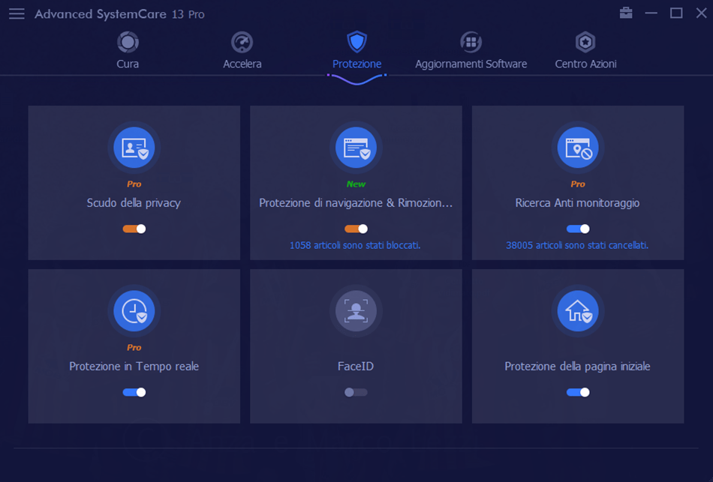Close the Advanced SystemCare window
Image resolution: width=713 pixels, height=482 pixels.
click(701, 13)
